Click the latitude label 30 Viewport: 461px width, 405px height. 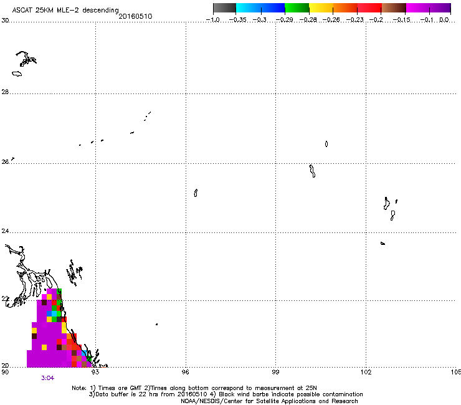(5, 21)
